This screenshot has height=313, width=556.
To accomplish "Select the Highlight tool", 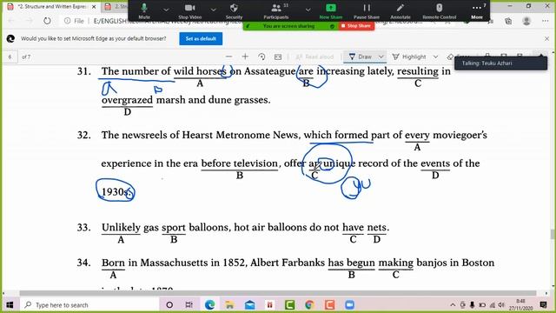I will pyautogui.click(x=409, y=57).
